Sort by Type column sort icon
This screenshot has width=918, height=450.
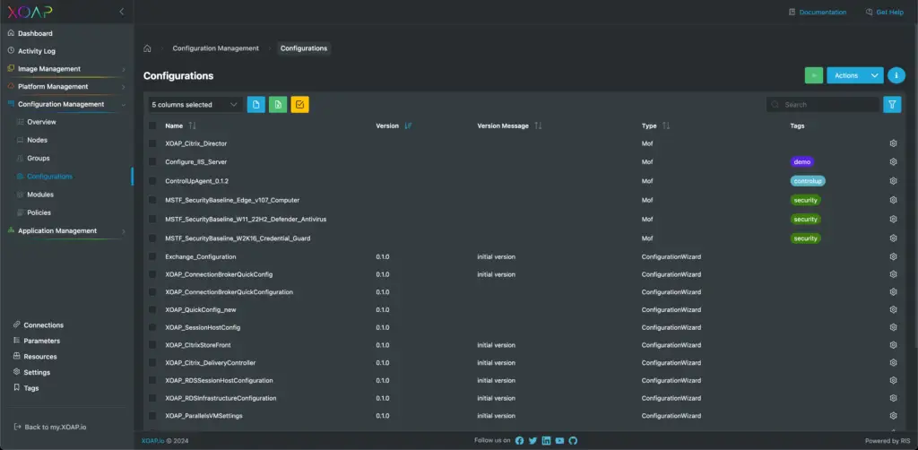(x=666, y=125)
